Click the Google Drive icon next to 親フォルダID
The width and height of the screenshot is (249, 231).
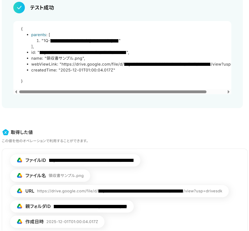(x=19, y=206)
